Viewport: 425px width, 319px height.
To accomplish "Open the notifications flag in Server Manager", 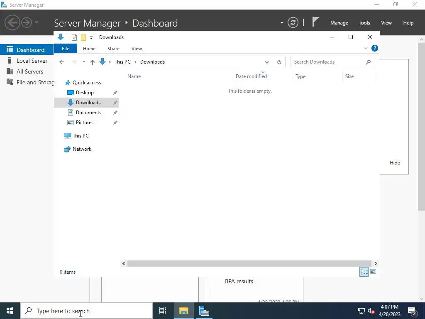I will (x=315, y=22).
